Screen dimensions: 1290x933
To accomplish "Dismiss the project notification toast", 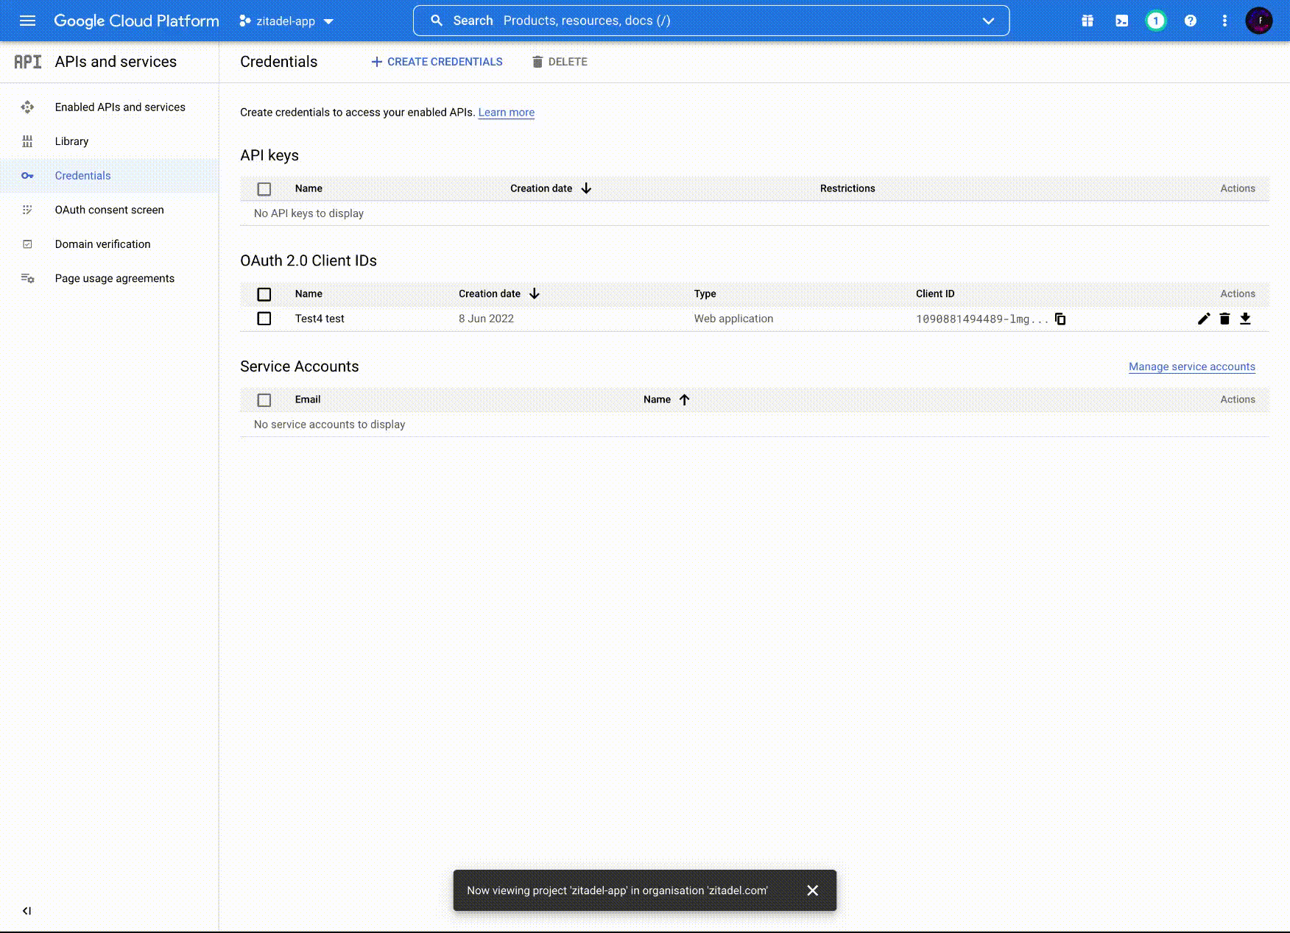I will pos(812,890).
